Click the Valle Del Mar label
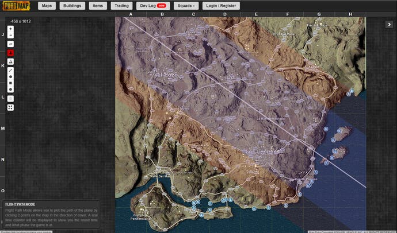397x233 pixels. click(161, 176)
